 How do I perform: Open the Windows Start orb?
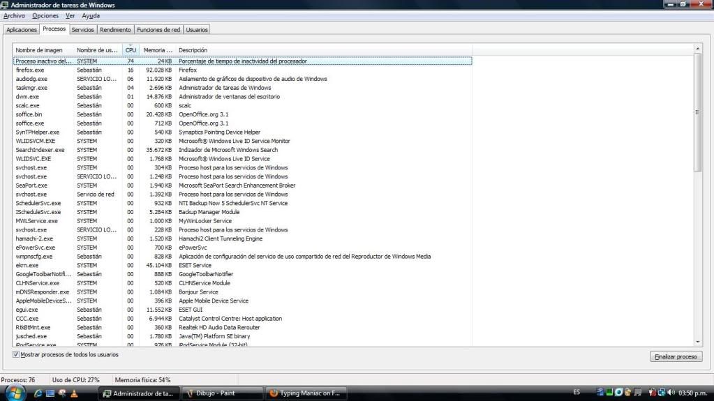click(16, 393)
